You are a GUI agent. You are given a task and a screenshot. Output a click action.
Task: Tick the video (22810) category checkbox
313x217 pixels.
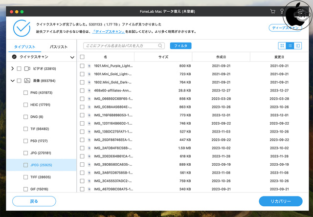click(x=19, y=68)
